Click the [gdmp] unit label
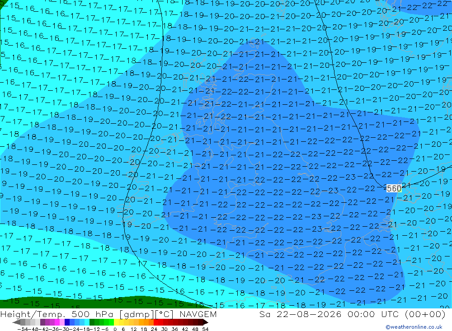The image size is (452, 331). tap(137, 314)
